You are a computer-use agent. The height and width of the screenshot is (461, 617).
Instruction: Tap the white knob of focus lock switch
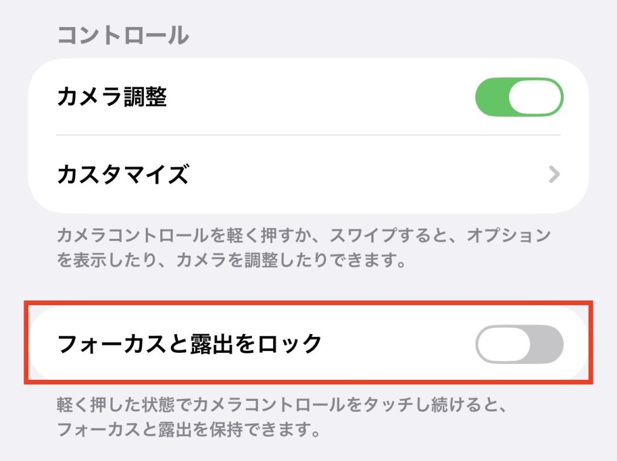pyautogui.click(x=503, y=345)
